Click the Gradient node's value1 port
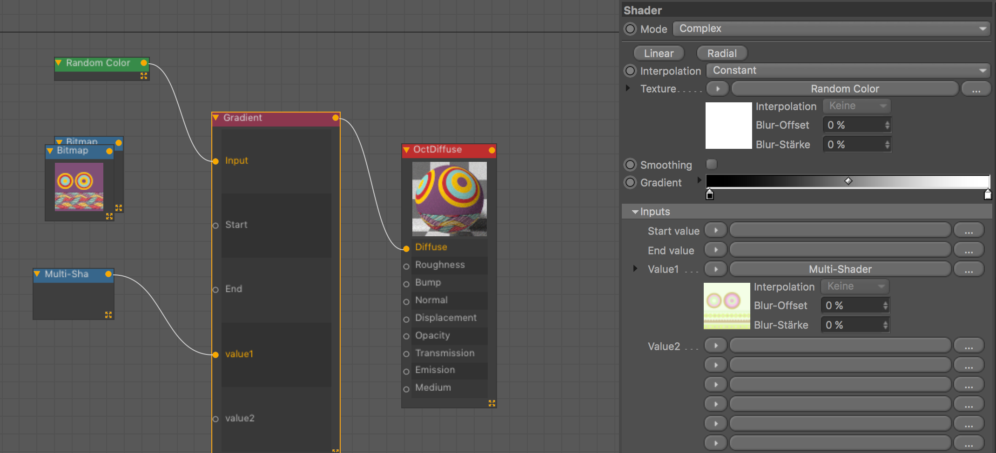This screenshot has width=996, height=453. pyautogui.click(x=215, y=355)
